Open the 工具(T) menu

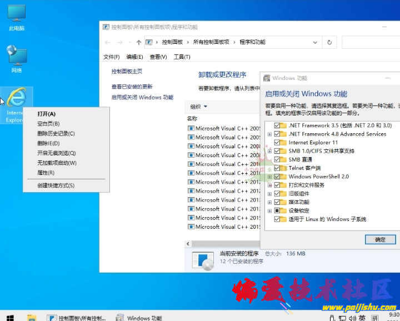[x=182, y=57]
